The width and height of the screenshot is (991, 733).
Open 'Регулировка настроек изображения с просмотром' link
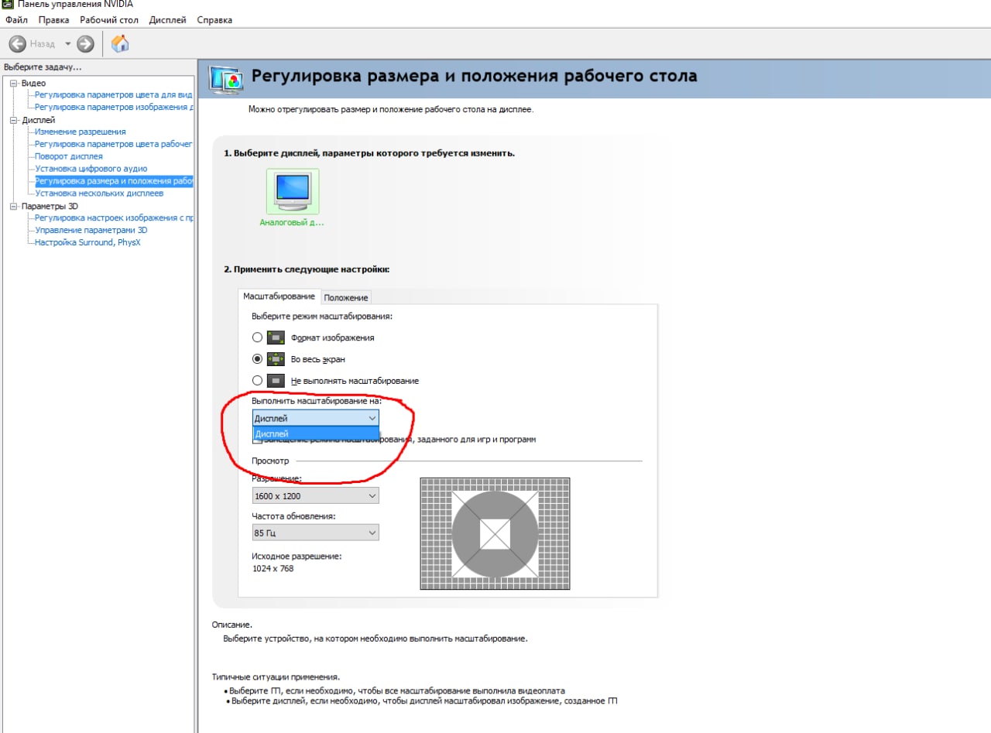coord(113,218)
